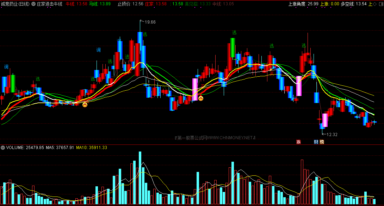Click the yellow arrow signal icon near mid-chart
The image size is (384, 206).
(x=200, y=98)
